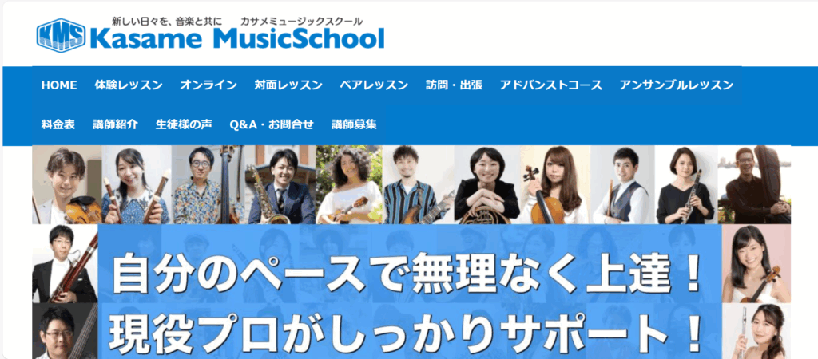Viewport: 818px width, 359px height.
Task: Open the 対面レッスン page
Action: [x=288, y=85]
